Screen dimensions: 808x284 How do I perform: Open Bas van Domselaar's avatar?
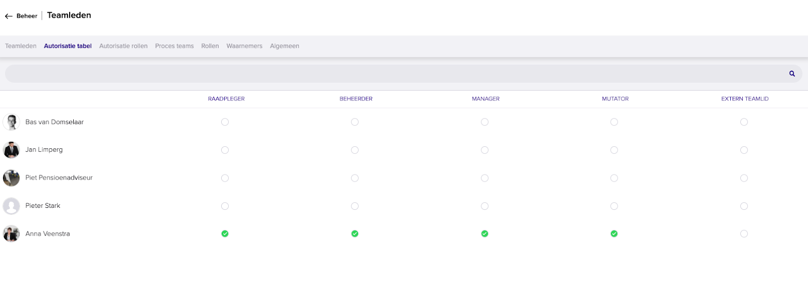(x=11, y=122)
